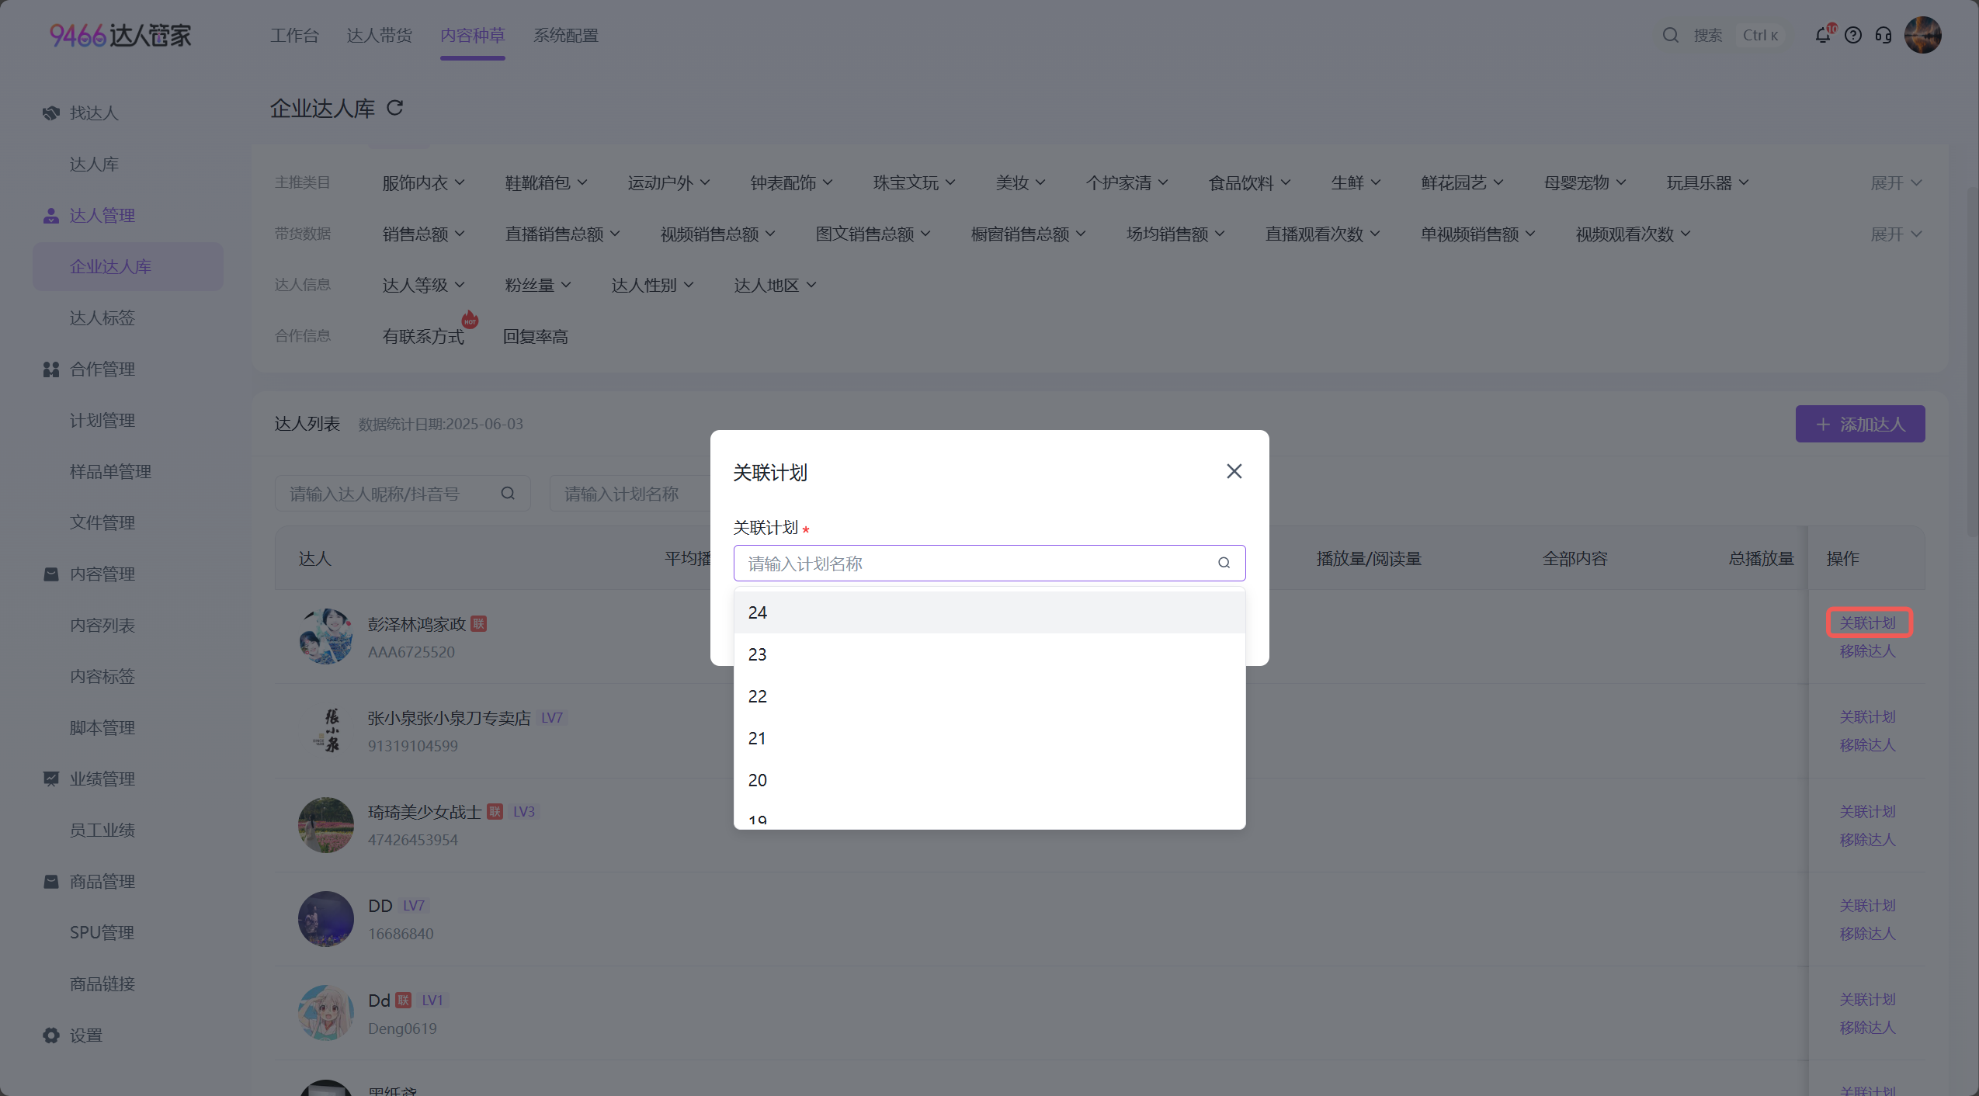The width and height of the screenshot is (1979, 1096).
Task: Toggle the 回复率高 filter
Action: click(536, 337)
